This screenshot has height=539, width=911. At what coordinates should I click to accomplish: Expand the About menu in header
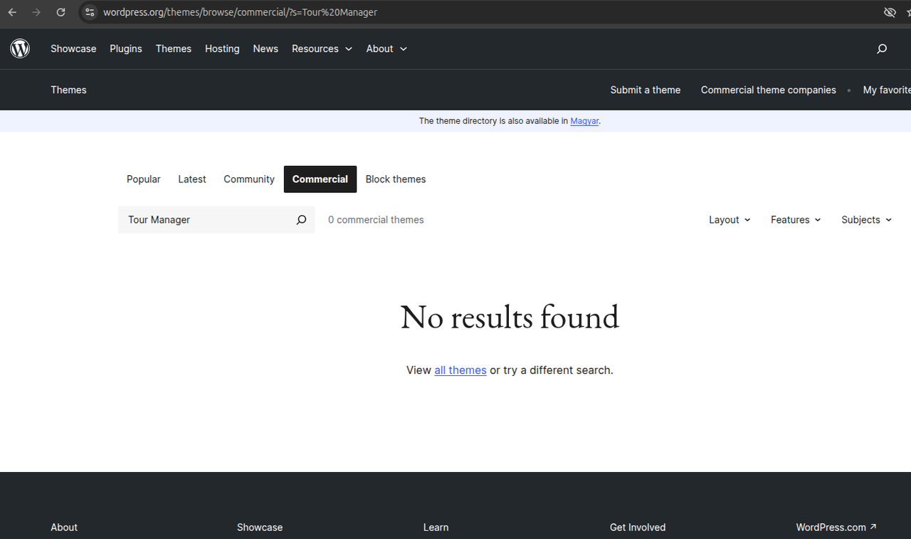click(386, 48)
